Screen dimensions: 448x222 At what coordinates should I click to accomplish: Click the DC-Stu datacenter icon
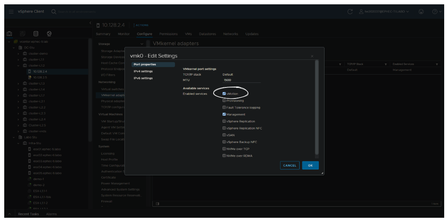coord(20,48)
